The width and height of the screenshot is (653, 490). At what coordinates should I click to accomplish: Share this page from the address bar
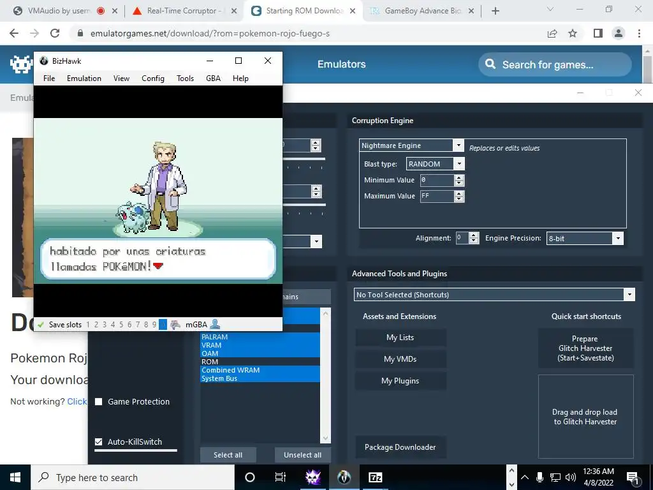coord(552,33)
